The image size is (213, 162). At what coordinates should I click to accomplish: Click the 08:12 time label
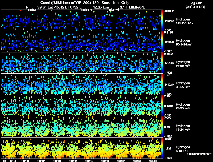point(41,161)
